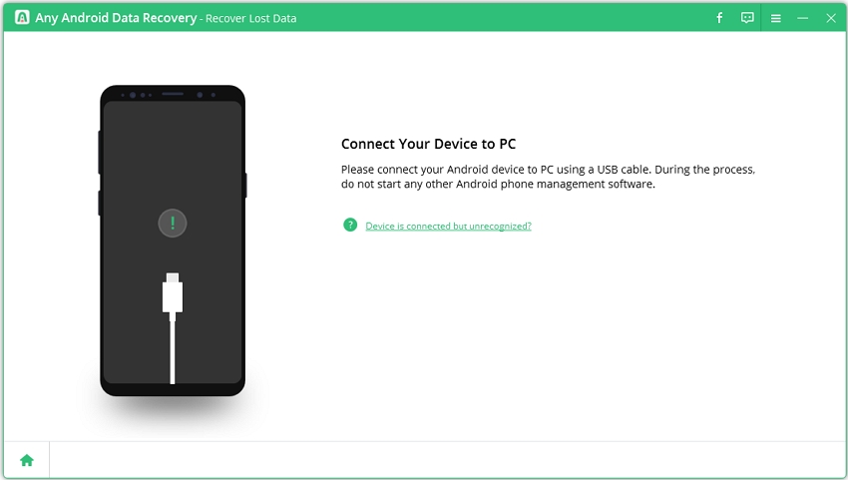Open the Facebook page icon
This screenshot has height=480, width=848.
click(719, 18)
